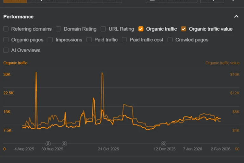Disable the Organic traffic value checkbox
244x163 pixels.
pos(184,29)
